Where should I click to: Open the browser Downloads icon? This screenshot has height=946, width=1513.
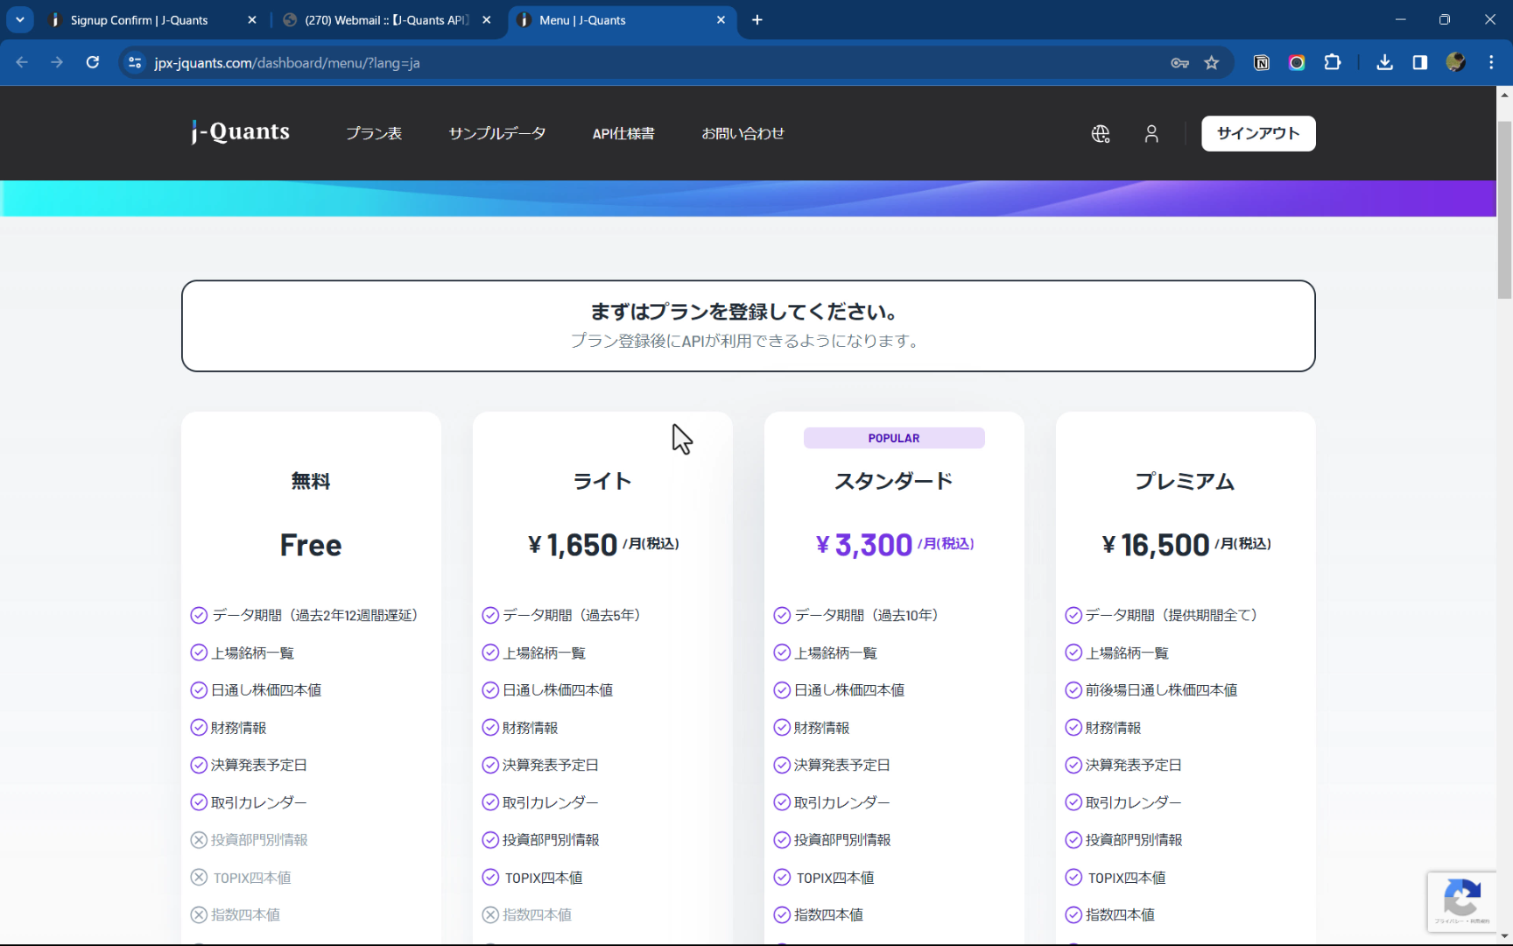point(1385,62)
